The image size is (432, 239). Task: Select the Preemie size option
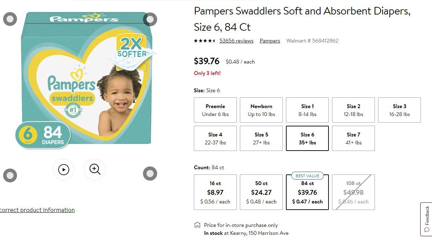pyautogui.click(x=215, y=110)
